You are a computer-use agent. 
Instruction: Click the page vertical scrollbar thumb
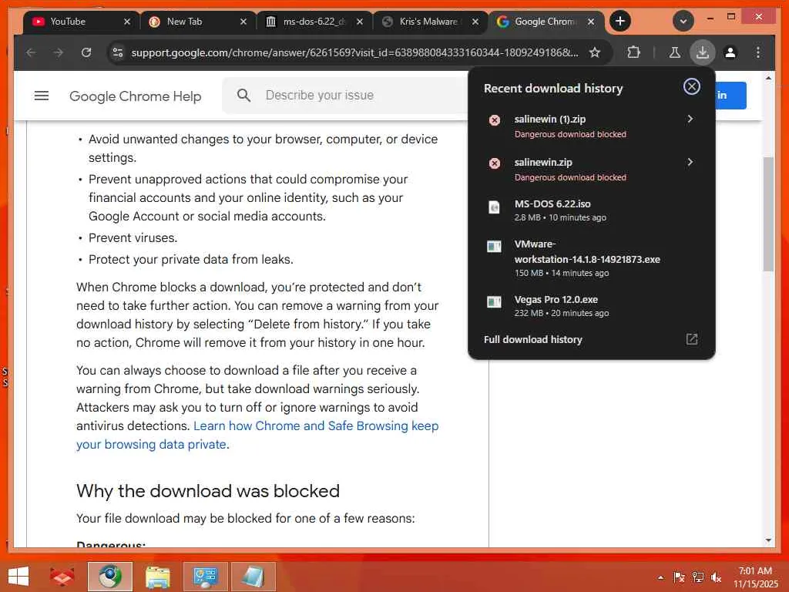(768, 214)
